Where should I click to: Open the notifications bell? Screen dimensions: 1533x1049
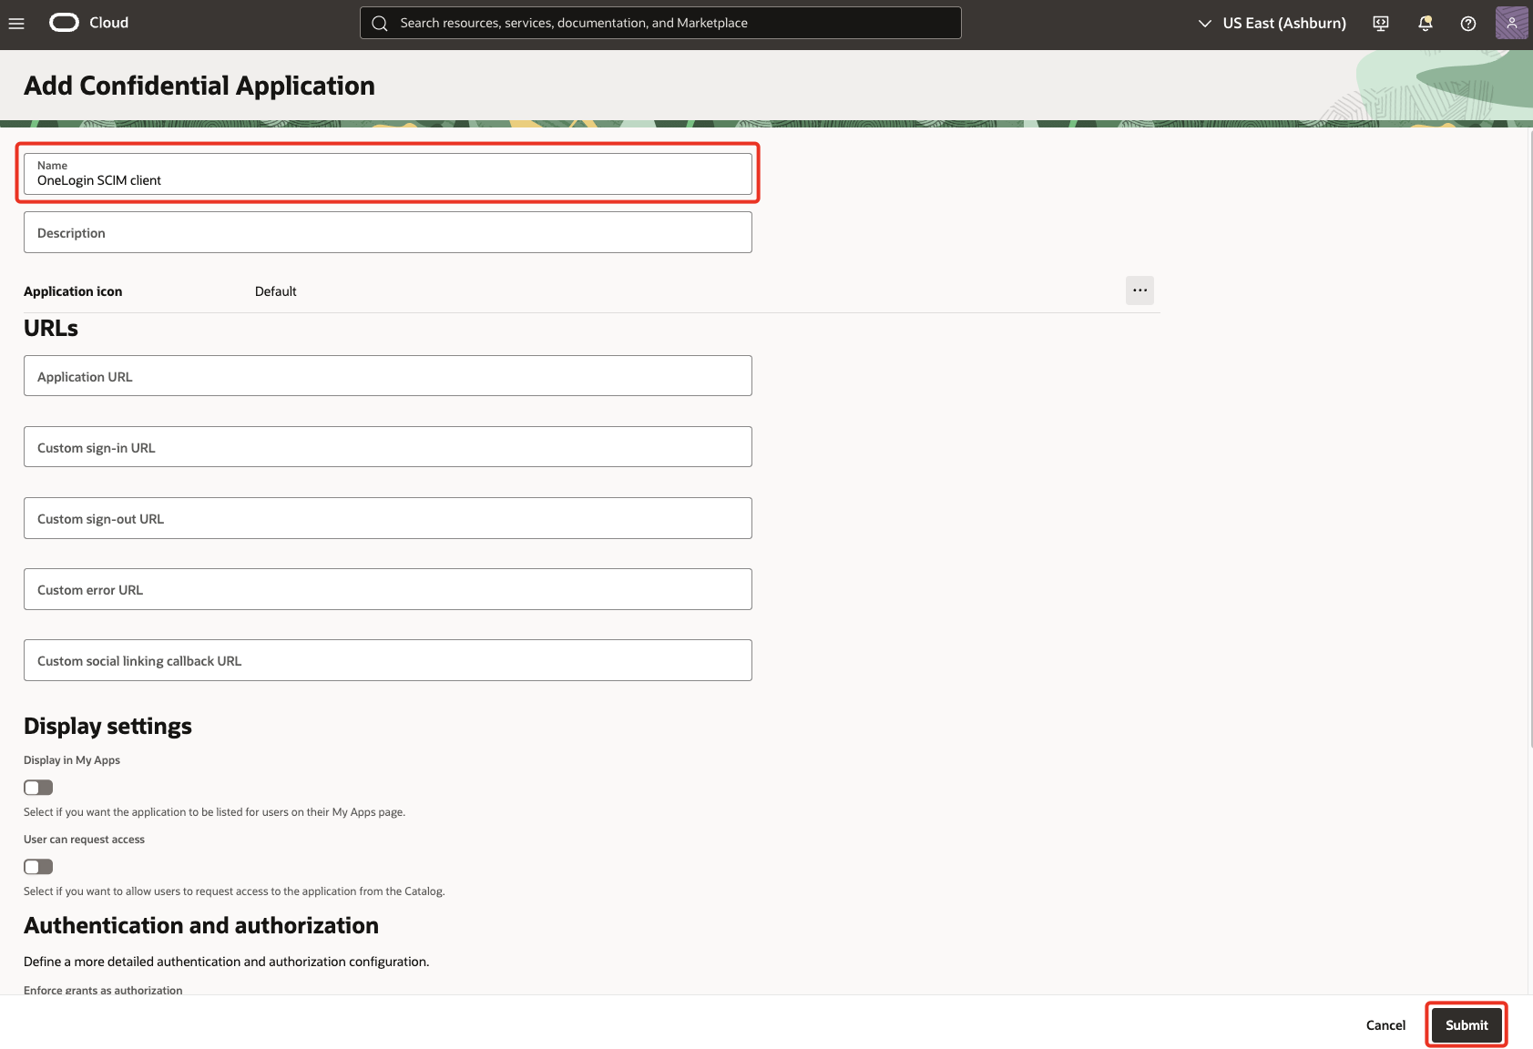point(1424,23)
